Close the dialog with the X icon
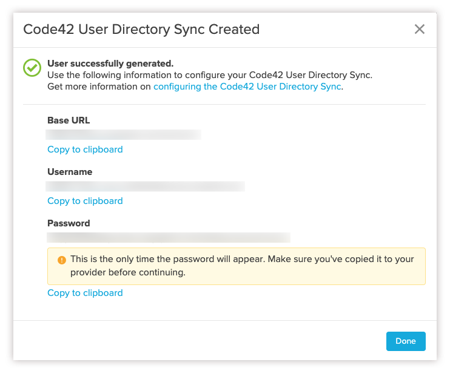 (419, 29)
